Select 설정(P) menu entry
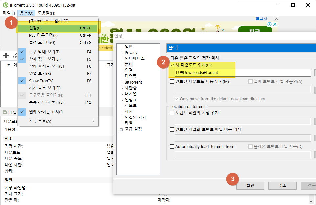Image resolution: width=316 pixels, height=205 pixels. [58, 28]
